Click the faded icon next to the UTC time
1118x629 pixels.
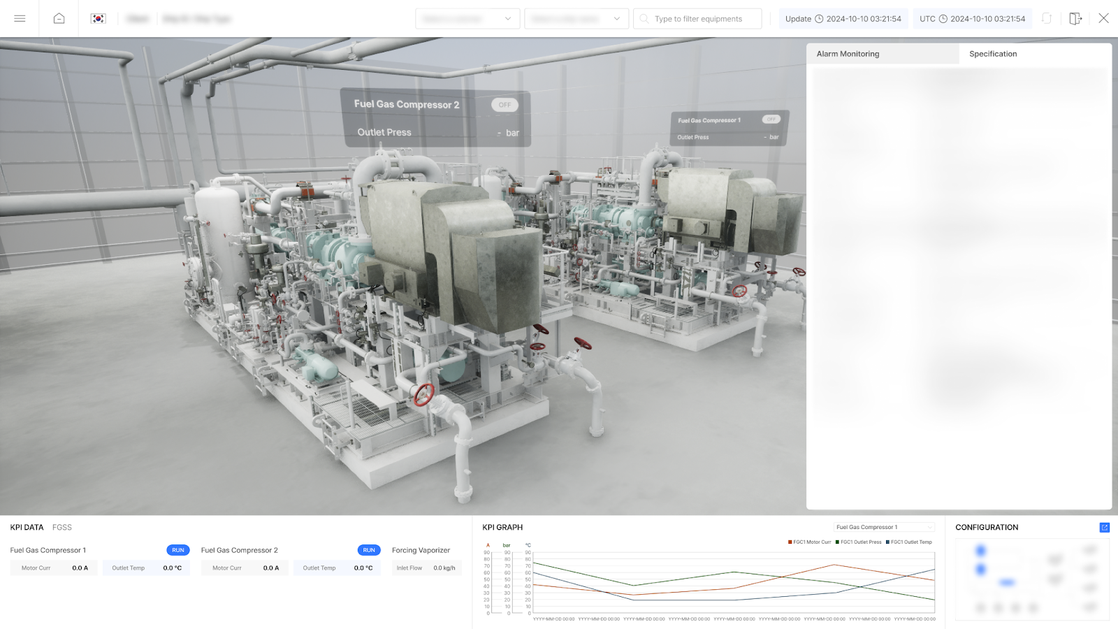pos(1047,19)
